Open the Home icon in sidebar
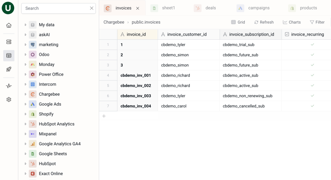Viewport: 331px width, 180px height. tap(9, 25)
